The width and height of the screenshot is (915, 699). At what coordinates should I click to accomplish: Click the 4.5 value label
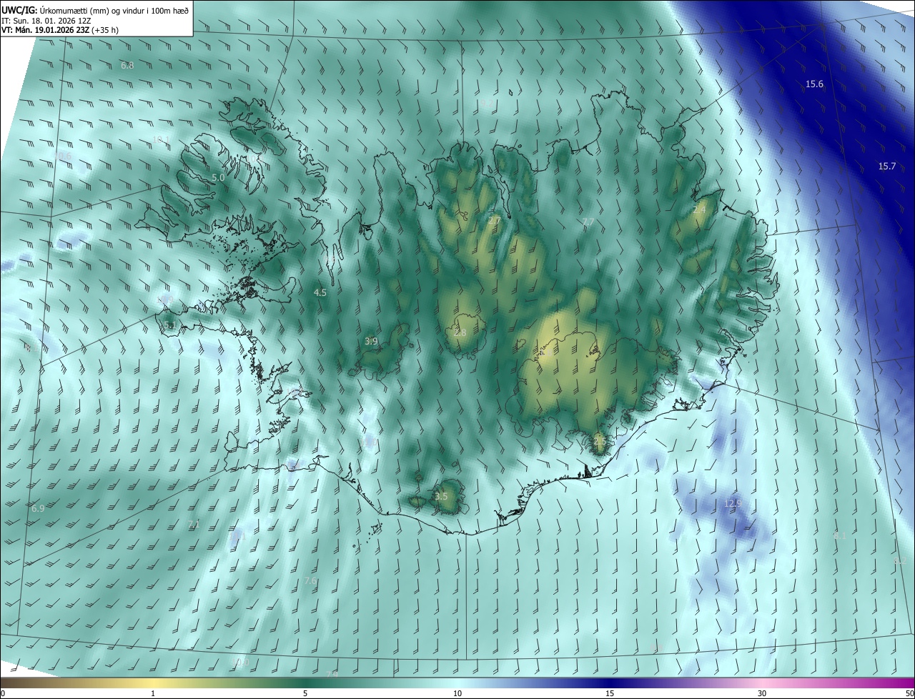[320, 293]
